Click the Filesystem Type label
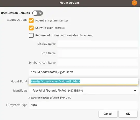The width and height of the screenshot is (140, 120). click(17, 105)
